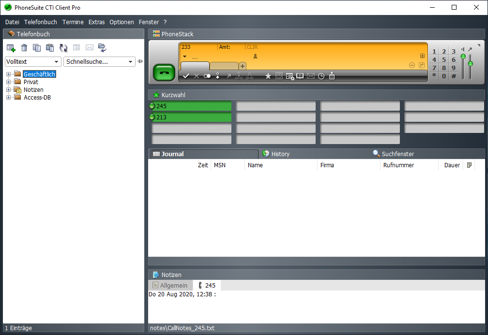Click the star favorites icon in PhoneStack
This screenshot has height=335, width=488.
pos(268,76)
